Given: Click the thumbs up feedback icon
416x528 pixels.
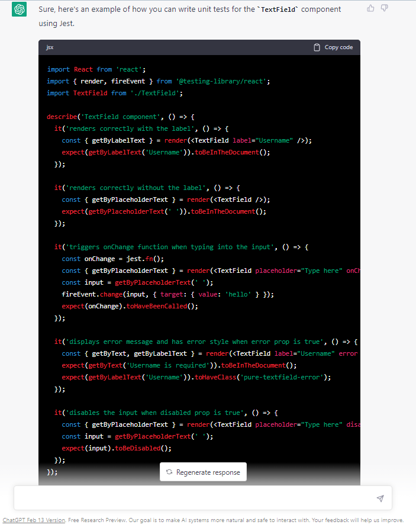Looking at the screenshot, I should tap(370, 8).
